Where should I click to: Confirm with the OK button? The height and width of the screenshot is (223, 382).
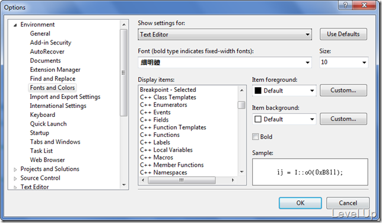click(300, 203)
